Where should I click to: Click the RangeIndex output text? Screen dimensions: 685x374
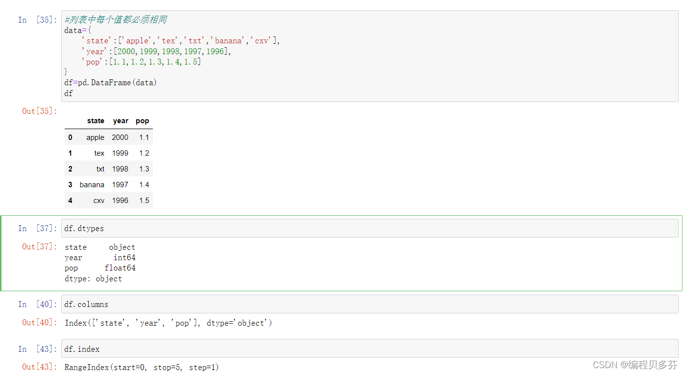tap(142, 367)
